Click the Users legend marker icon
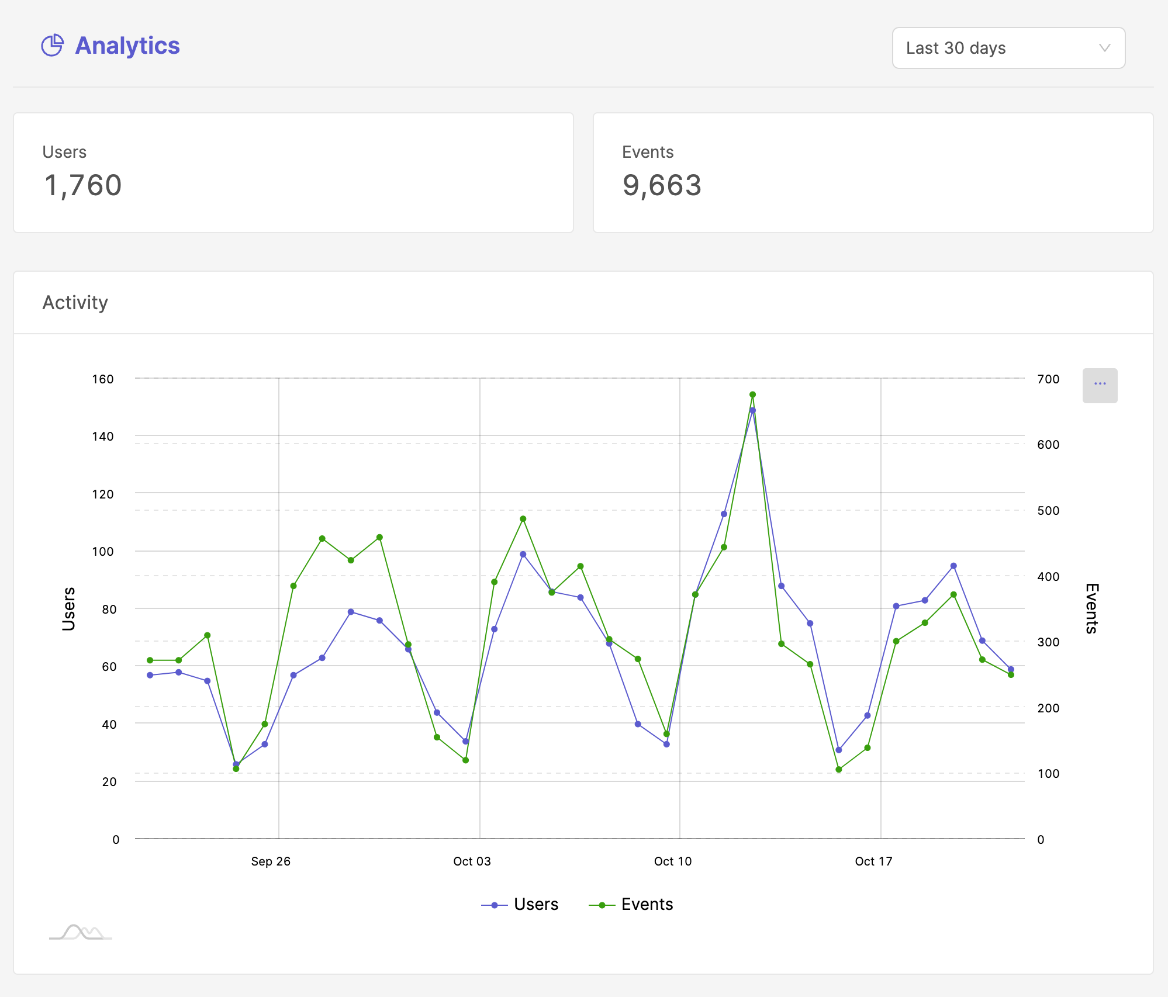The width and height of the screenshot is (1168, 997). pos(495,905)
